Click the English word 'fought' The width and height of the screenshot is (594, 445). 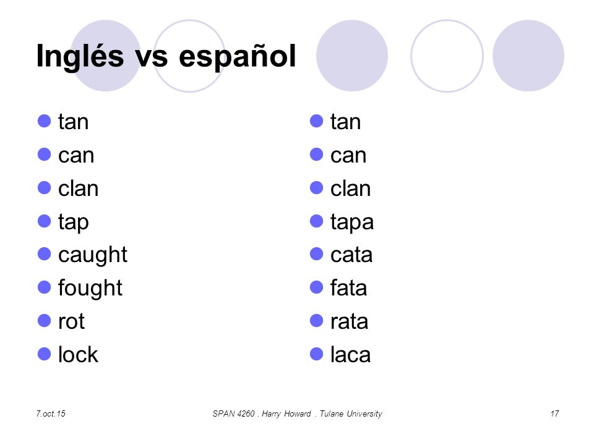click(90, 289)
